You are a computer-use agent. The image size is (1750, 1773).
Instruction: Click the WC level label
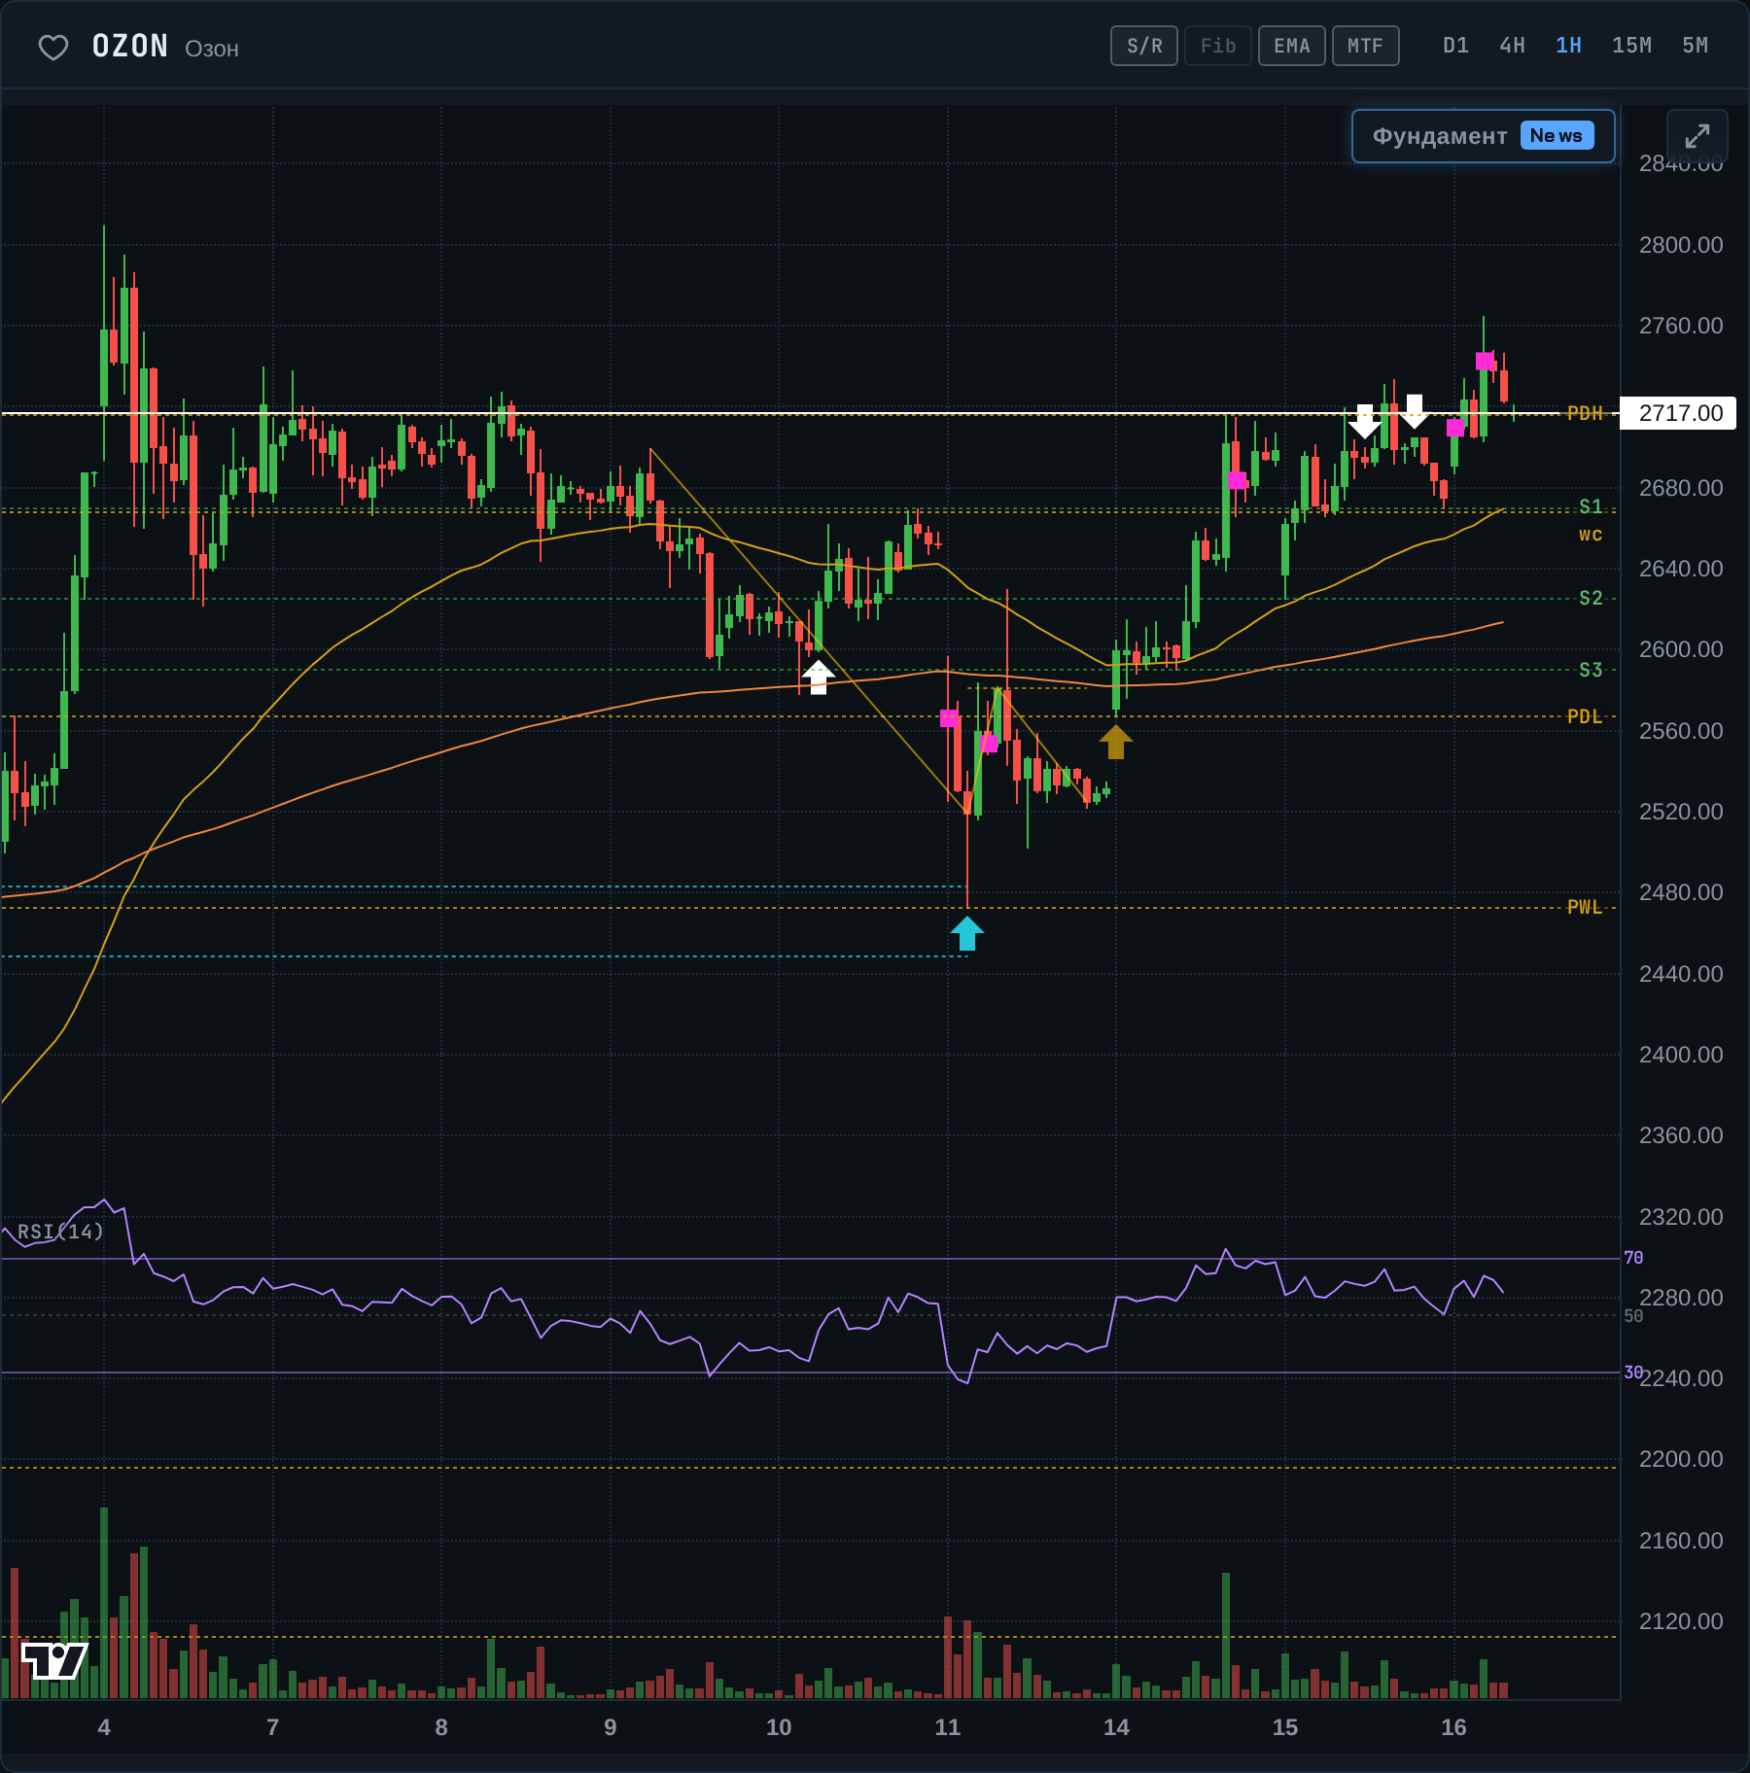(1591, 535)
